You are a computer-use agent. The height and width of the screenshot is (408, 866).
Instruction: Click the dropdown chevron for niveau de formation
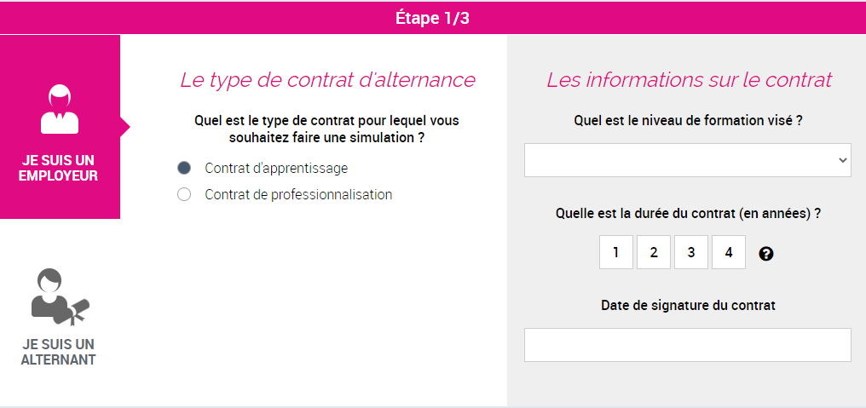click(842, 160)
